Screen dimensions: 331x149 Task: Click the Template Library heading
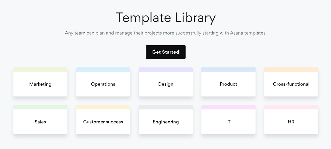click(x=165, y=18)
